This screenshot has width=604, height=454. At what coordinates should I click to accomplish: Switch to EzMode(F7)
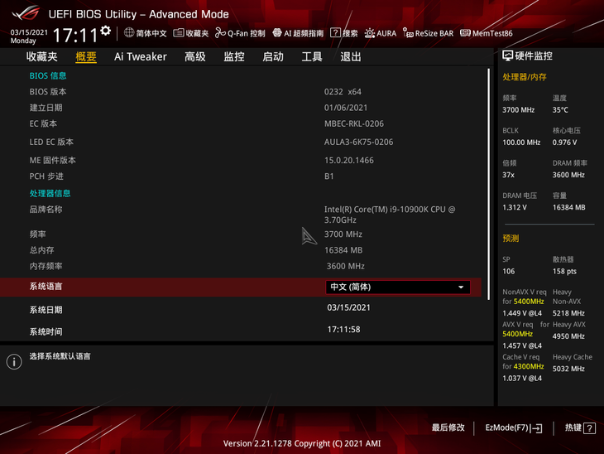pyautogui.click(x=513, y=428)
